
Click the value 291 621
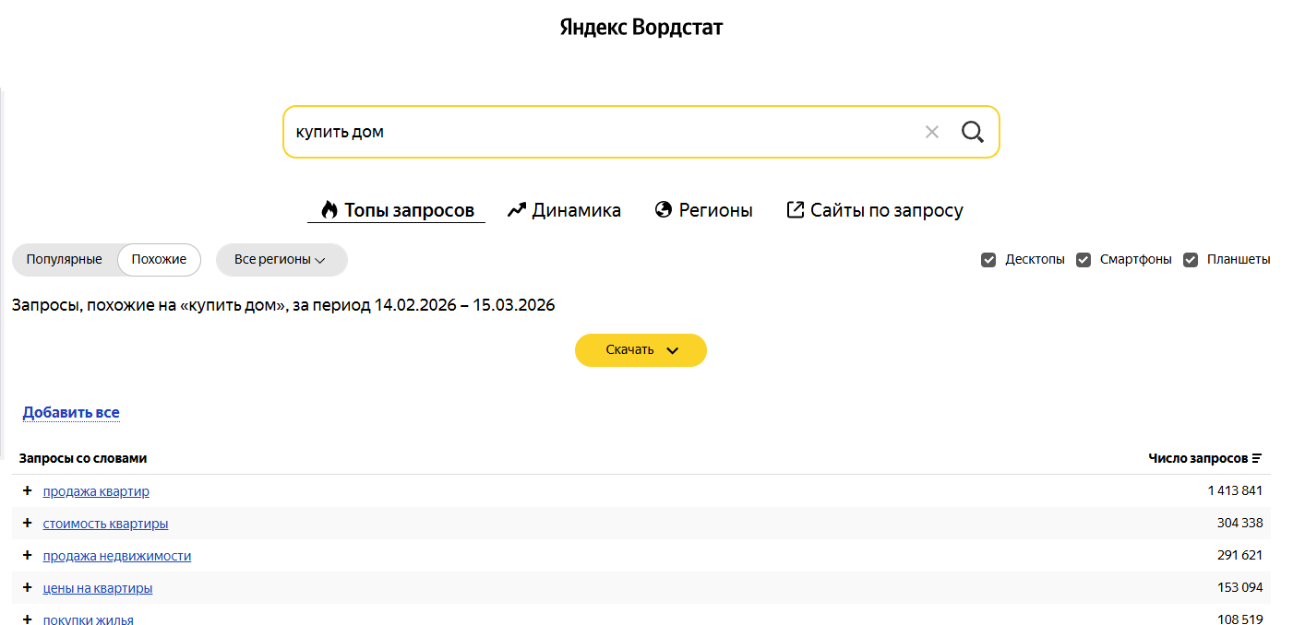(1239, 555)
